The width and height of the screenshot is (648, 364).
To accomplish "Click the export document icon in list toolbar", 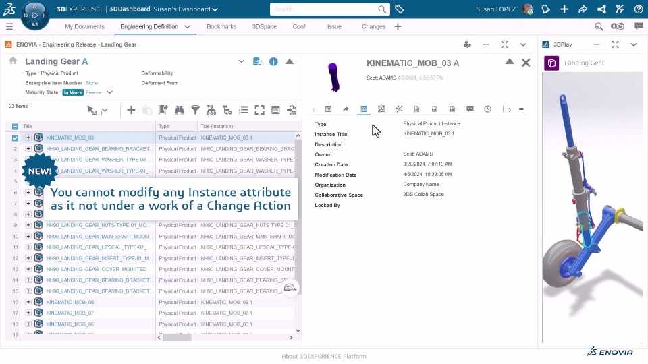I will [x=292, y=110].
